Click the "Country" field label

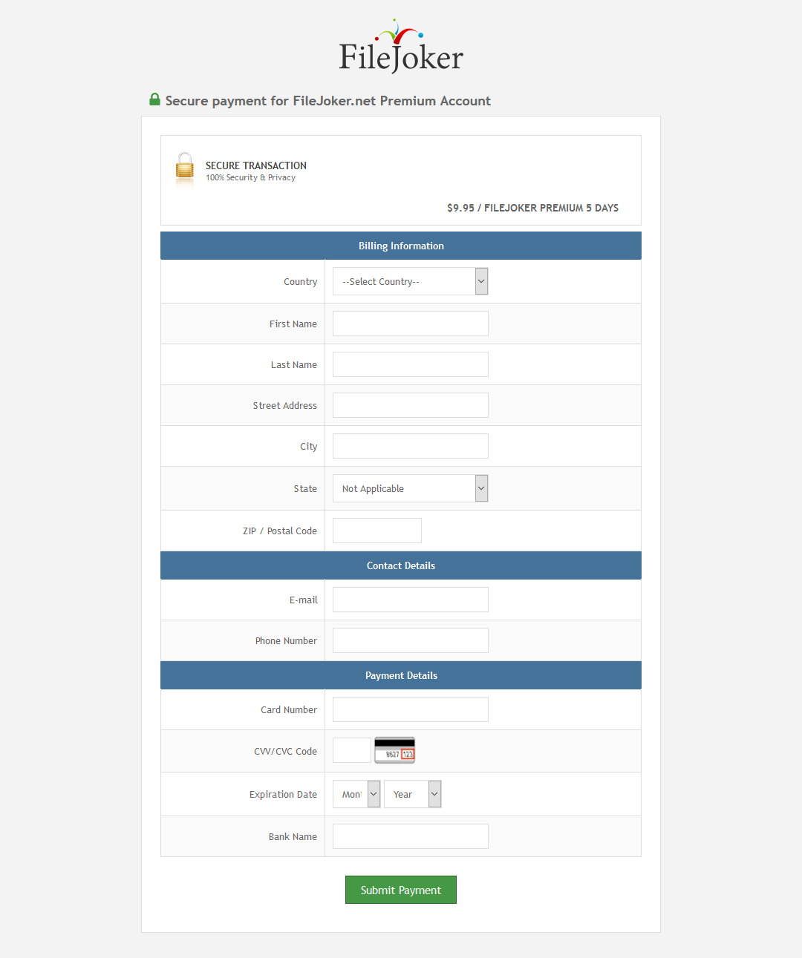click(300, 282)
